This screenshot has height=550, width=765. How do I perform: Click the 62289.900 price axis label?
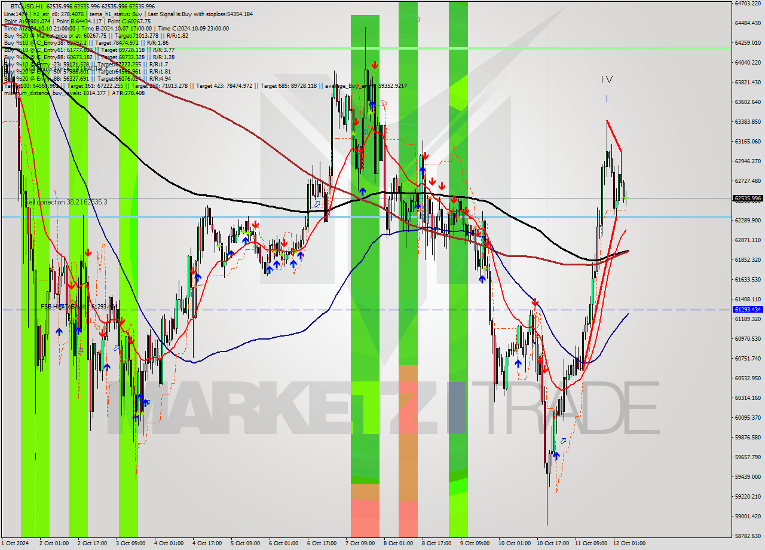coord(747,221)
